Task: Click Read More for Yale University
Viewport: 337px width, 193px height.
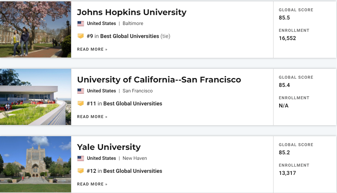Action: [92, 184]
